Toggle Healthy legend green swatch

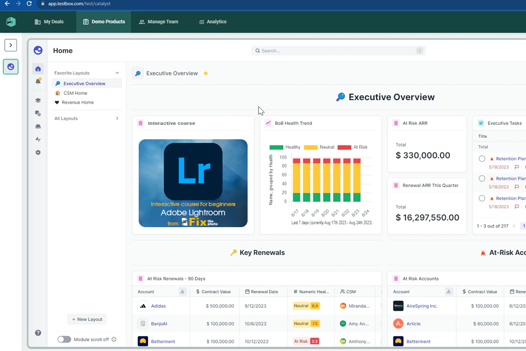[x=276, y=147]
